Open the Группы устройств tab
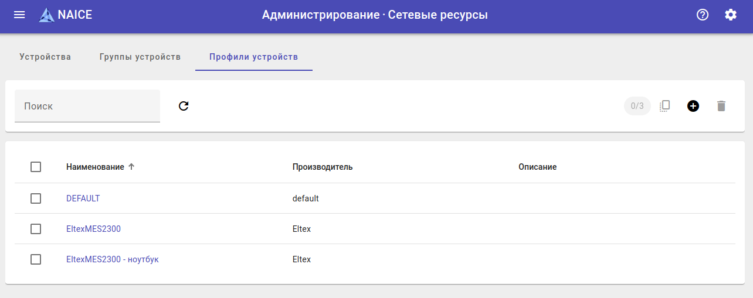753x298 pixels. [x=140, y=57]
